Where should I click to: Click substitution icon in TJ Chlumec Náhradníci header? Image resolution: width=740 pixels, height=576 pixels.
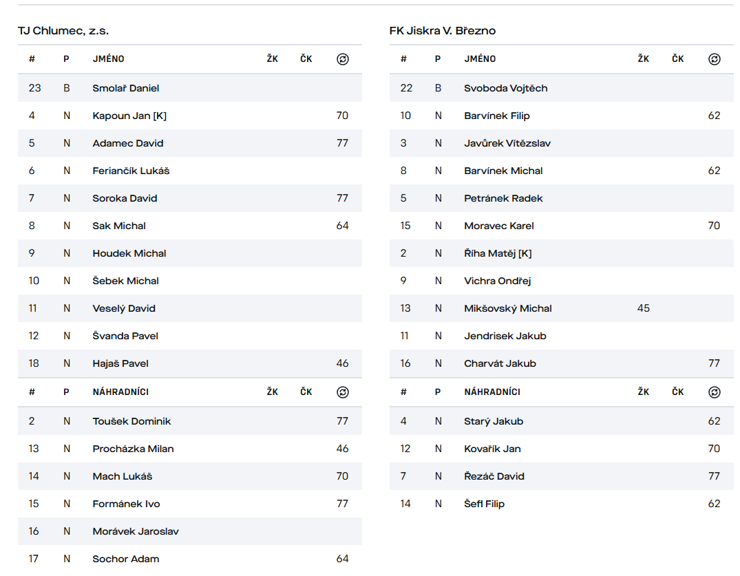pyautogui.click(x=343, y=392)
